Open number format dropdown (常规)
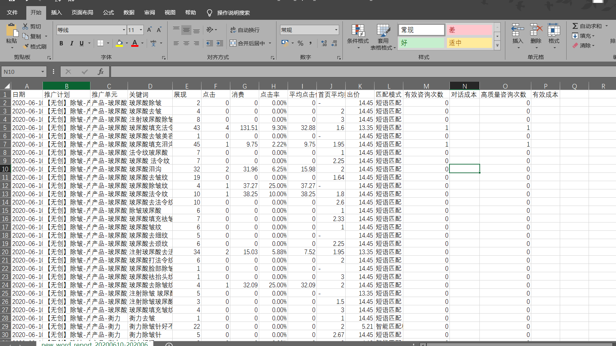The width and height of the screenshot is (616, 346). (x=336, y=30)
